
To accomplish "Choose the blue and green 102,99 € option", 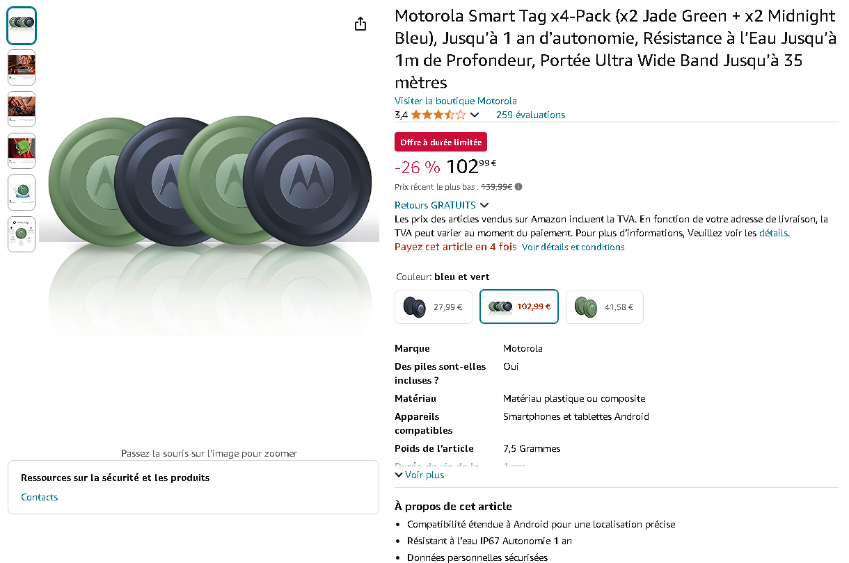I will click(x=519, y=307).
